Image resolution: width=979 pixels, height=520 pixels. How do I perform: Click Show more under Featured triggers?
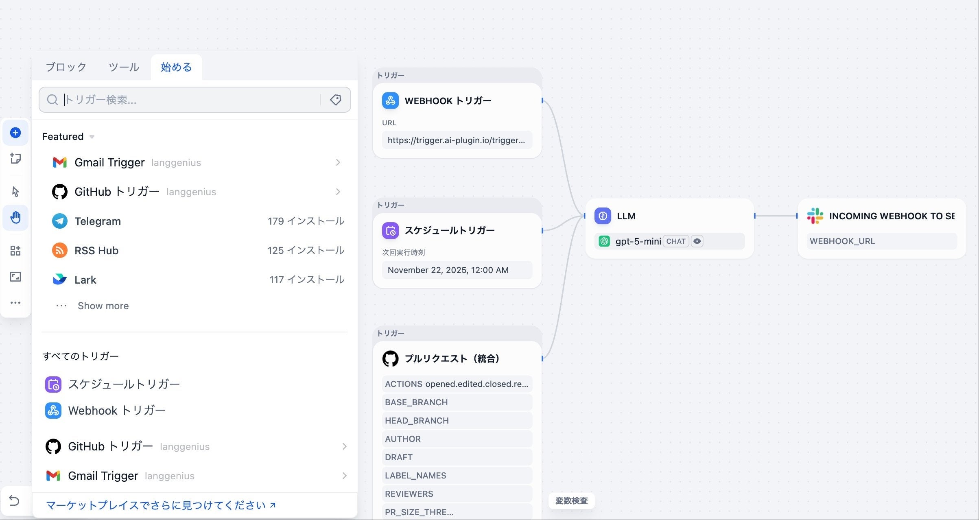(103, 306)
